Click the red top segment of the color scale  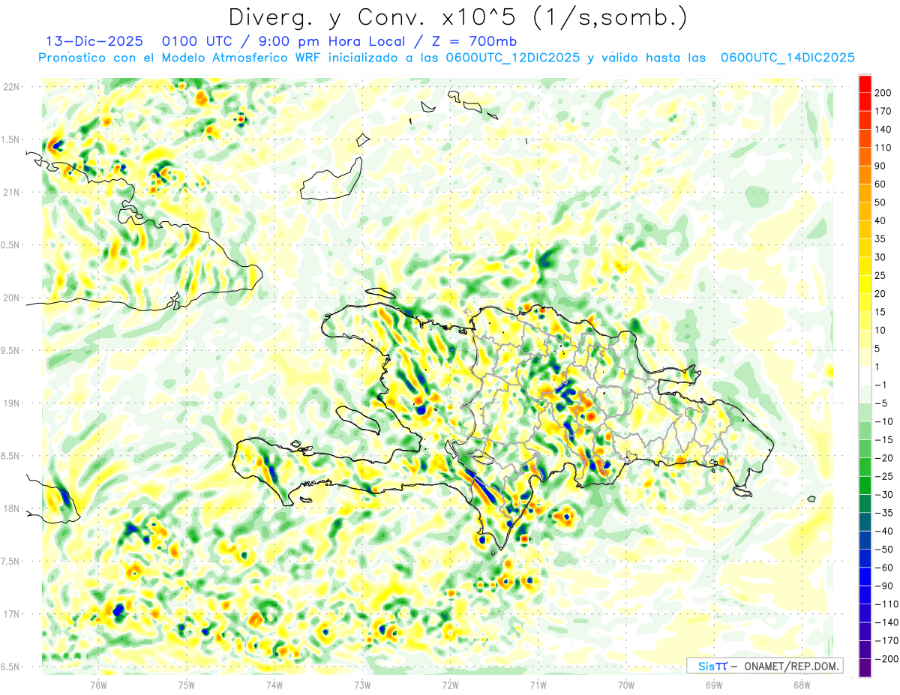point(865,83)
